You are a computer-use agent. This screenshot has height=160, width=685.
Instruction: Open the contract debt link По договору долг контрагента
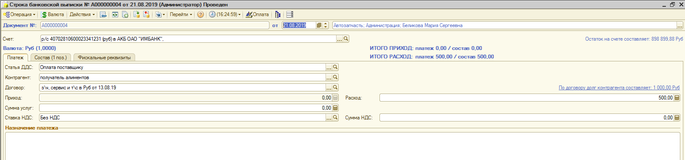click(619, 88)
